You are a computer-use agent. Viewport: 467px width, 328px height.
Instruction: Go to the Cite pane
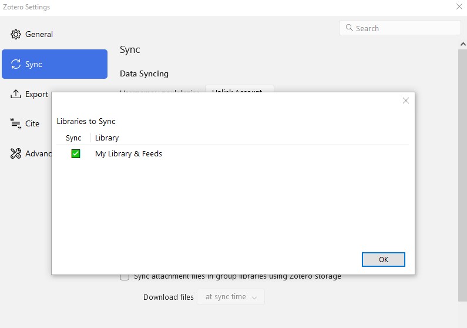tap(32, 123)
